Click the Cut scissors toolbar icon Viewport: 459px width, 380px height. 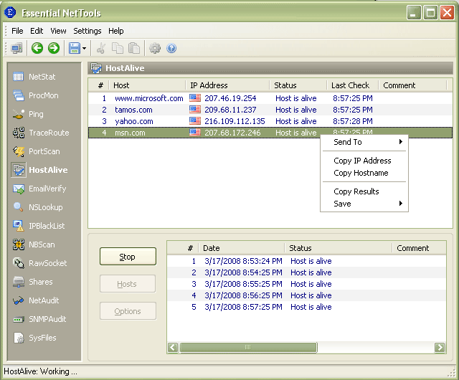(100, 48)
